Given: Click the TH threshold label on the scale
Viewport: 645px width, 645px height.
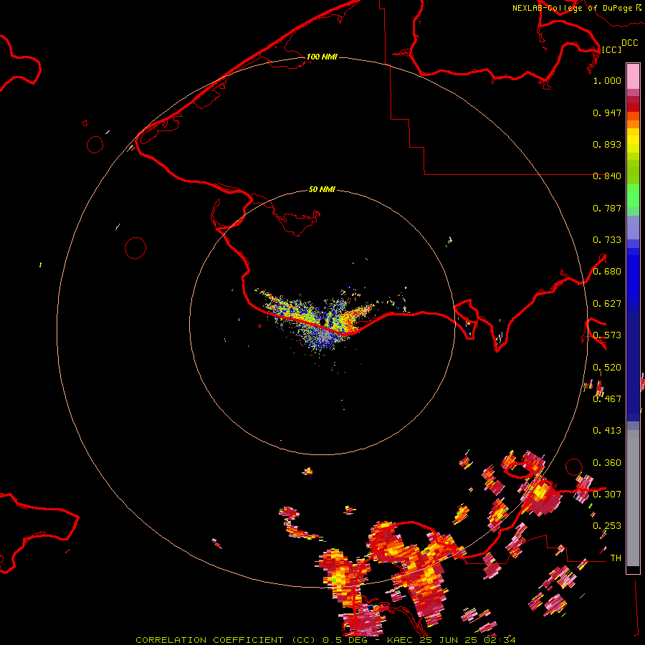Looking at the screenshot, I should click(x=616, y=558).
